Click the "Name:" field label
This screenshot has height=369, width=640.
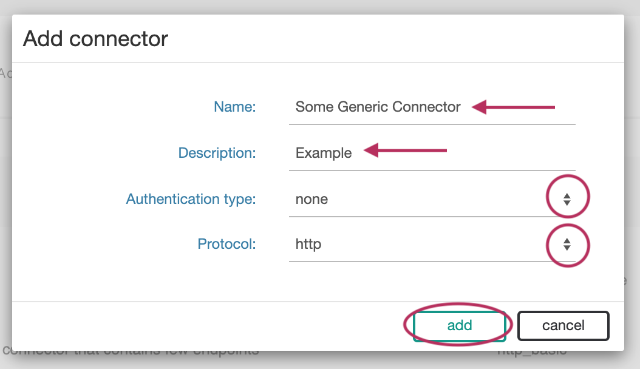(235, 107)
